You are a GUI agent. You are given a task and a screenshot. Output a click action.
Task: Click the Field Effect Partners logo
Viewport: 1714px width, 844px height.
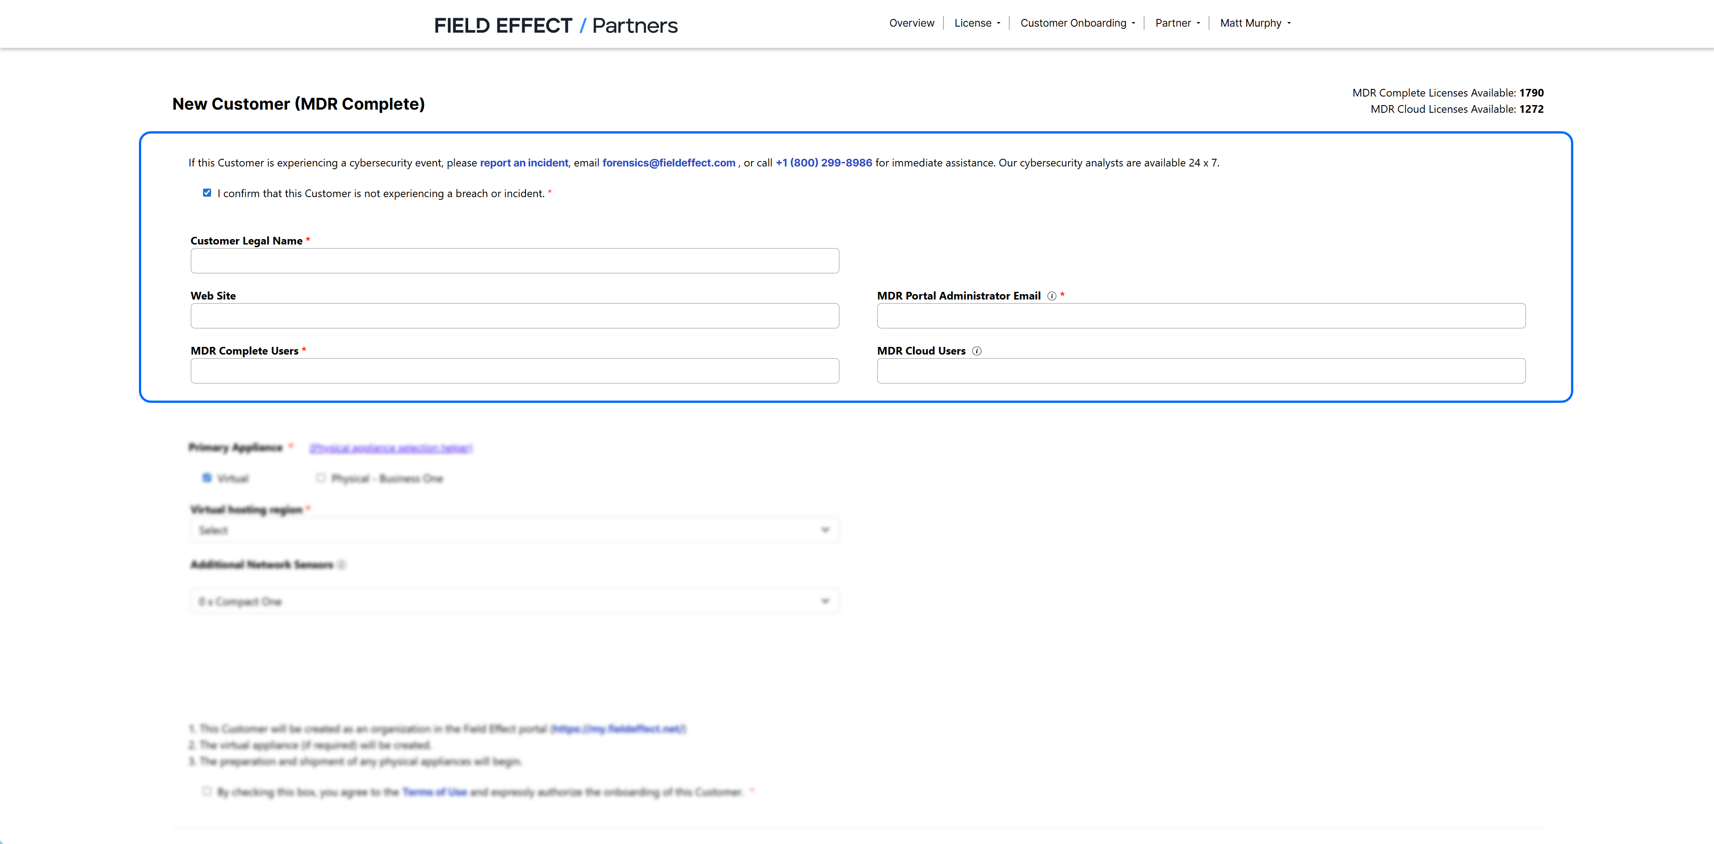click(556, 25)
